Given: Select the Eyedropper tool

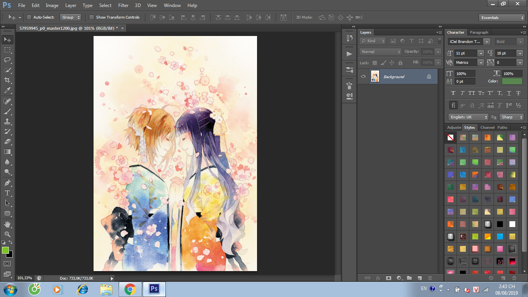Looking at the screenshot, I should point(7,90).
